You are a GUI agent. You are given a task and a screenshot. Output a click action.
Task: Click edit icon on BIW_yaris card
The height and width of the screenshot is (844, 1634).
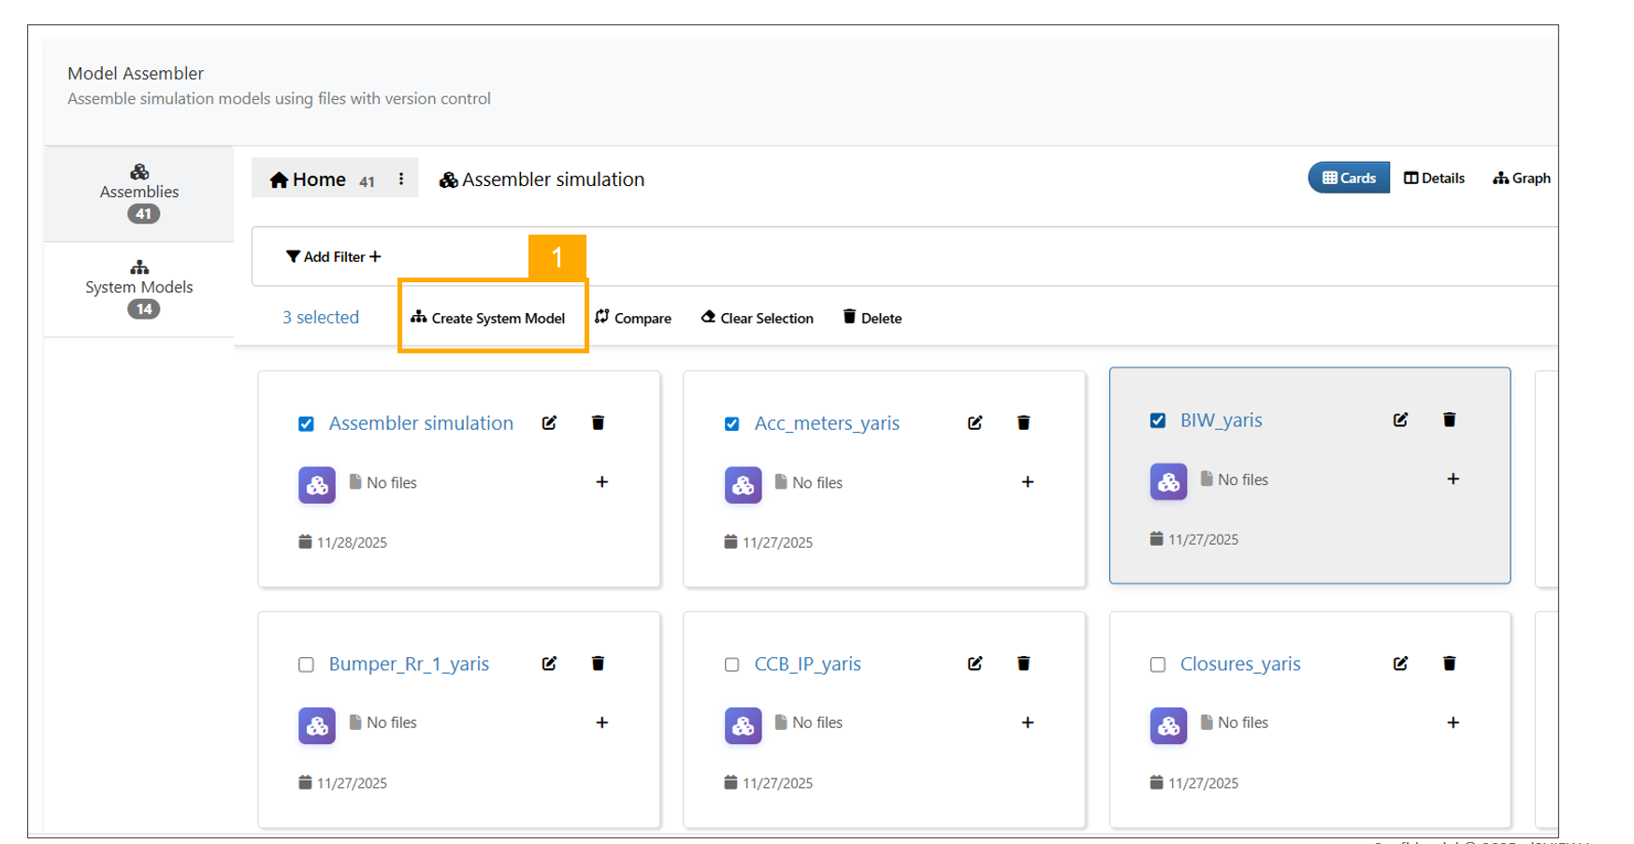click(1400, 421)
